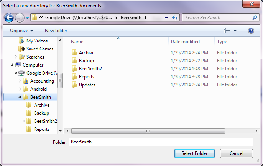Click the BeerSmith breadcrumb in address bar

(x=131, y=18)
